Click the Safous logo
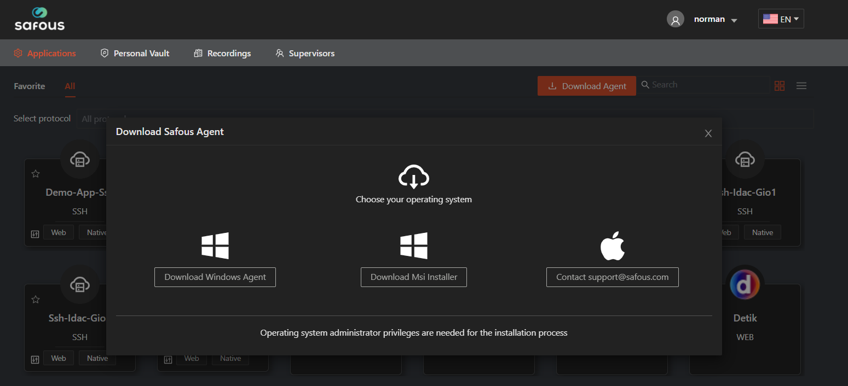The height and width of the screenshot is (386, 848). pyautogui.click(x=39, y=19)
